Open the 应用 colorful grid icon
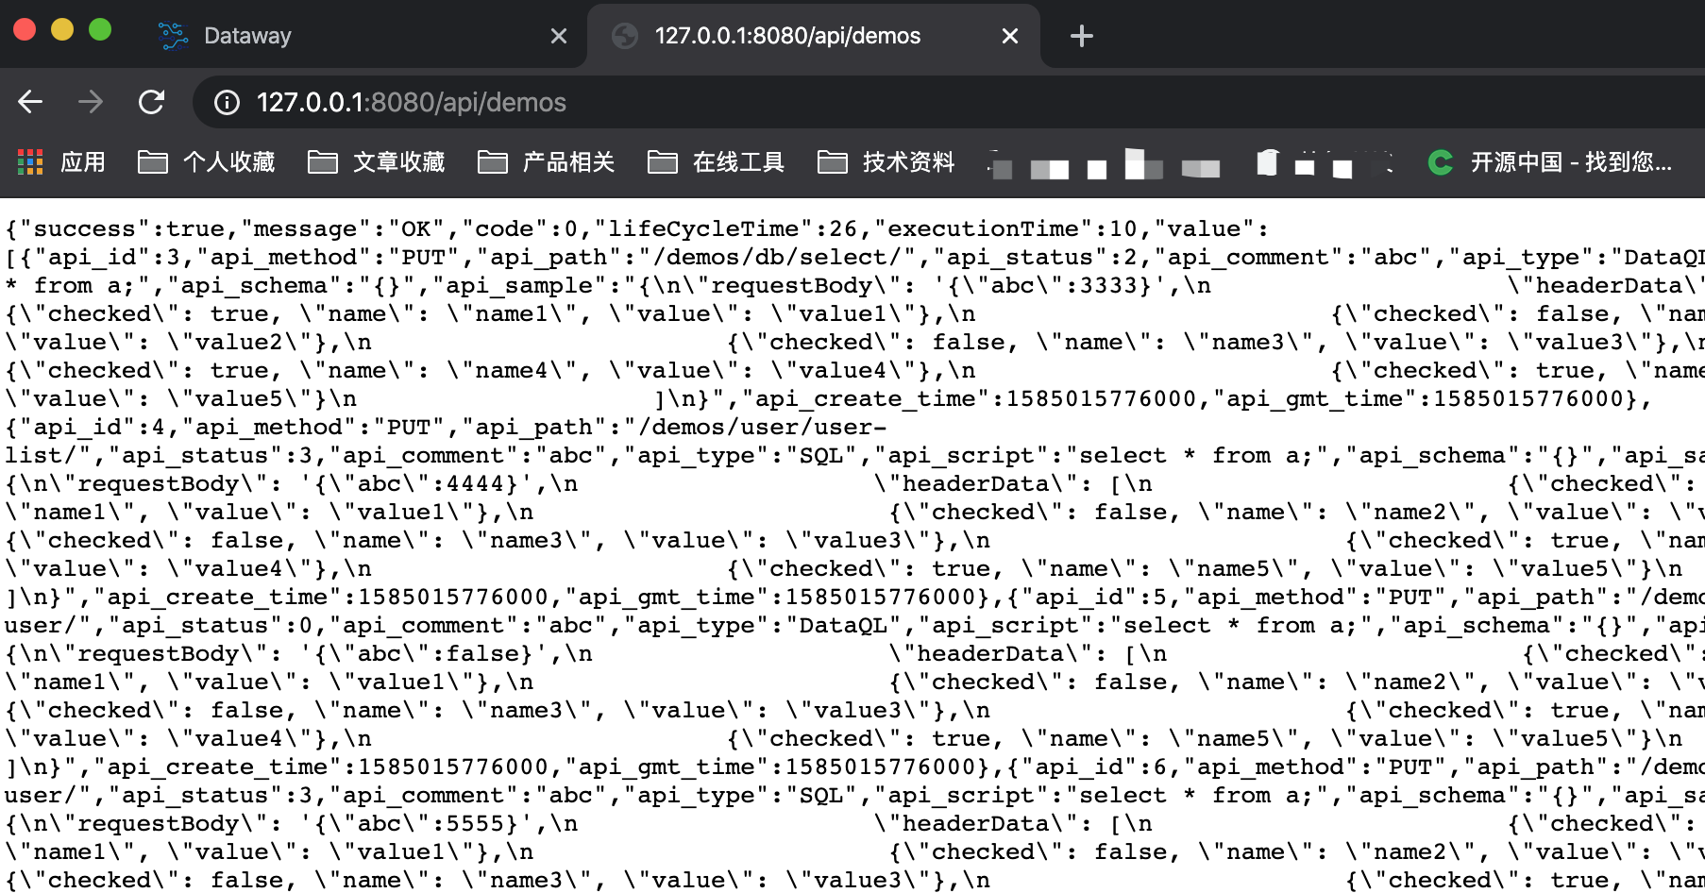This screenshot has width=1705, height=893. (29, 162)
